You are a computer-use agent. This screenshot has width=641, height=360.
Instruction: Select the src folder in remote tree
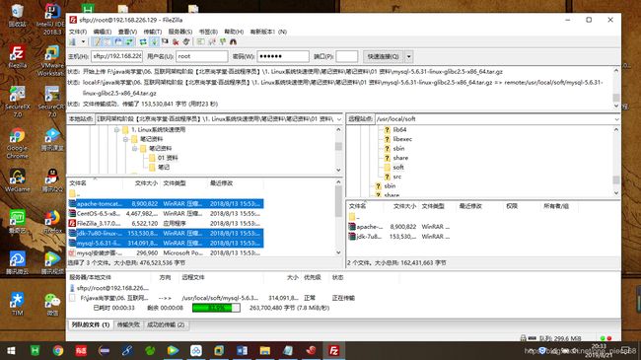pos(392,177)
